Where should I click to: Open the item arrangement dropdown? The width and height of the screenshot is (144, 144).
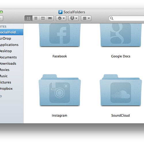click(x=86, y=18)
